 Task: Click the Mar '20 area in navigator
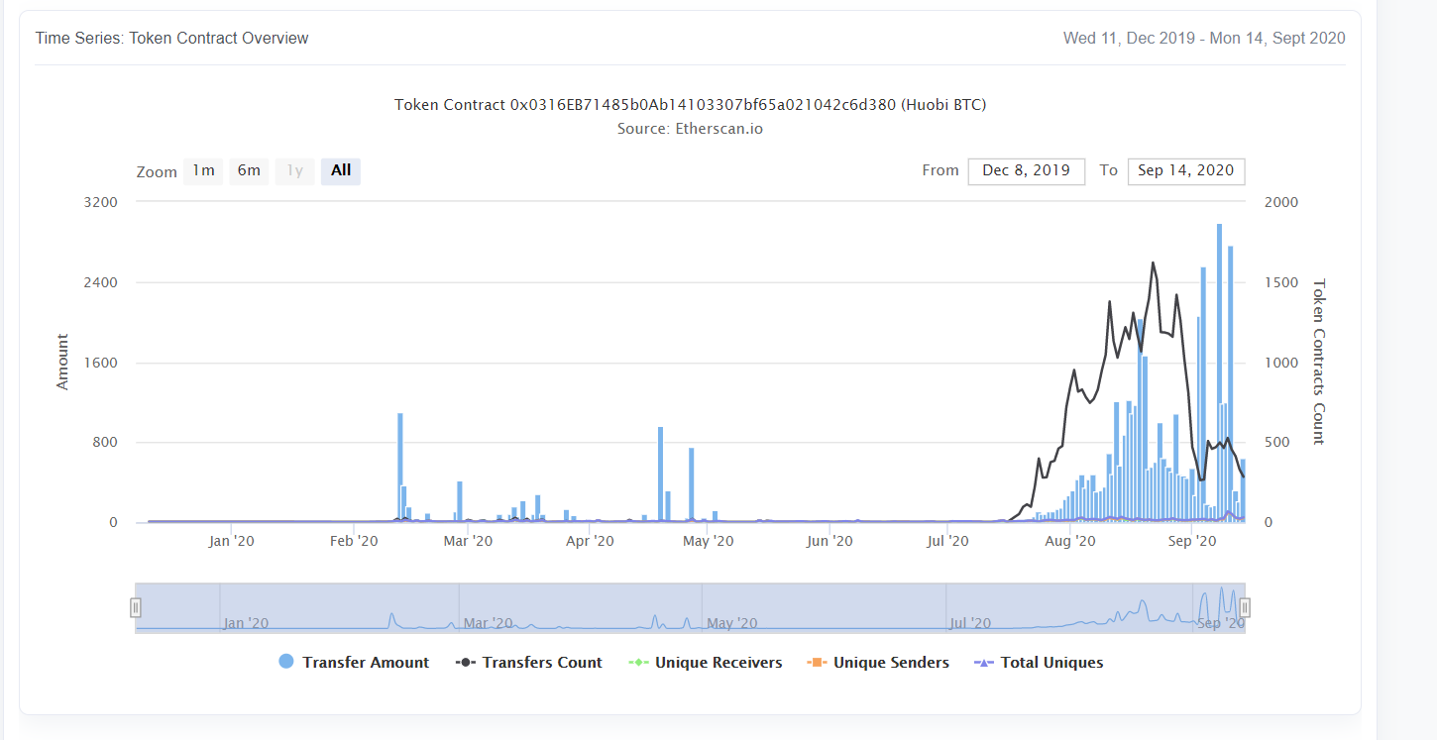pyautogui.click(x=488, y=623)
